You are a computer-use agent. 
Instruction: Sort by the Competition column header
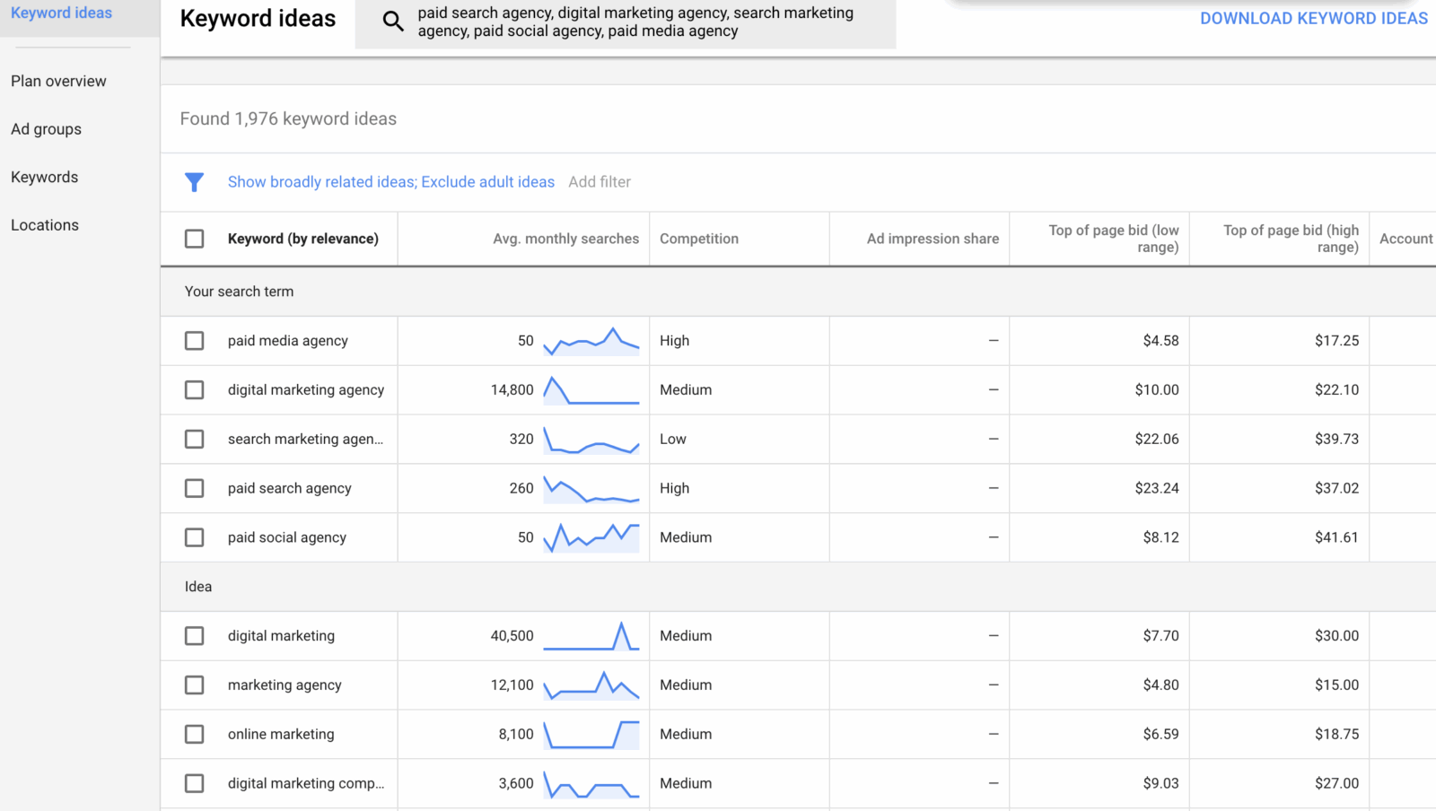point(699,239)
